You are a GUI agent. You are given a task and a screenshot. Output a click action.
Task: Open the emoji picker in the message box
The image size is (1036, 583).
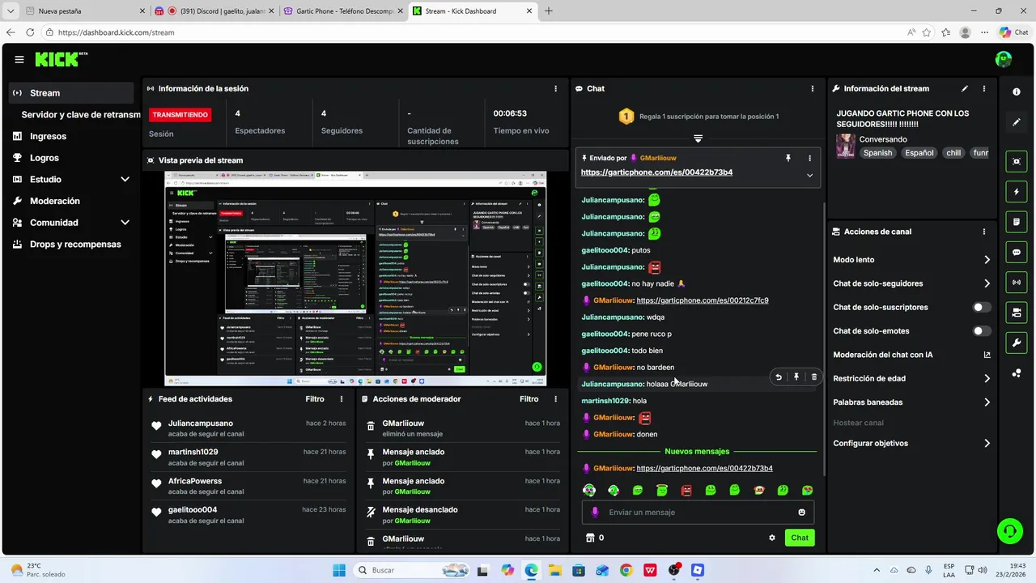[x=802, y=513]
